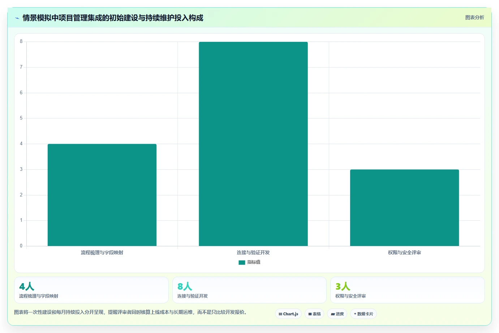Click the y-axis tick label 8
Viewport: 499px width, 333px height.
[21, 42]
